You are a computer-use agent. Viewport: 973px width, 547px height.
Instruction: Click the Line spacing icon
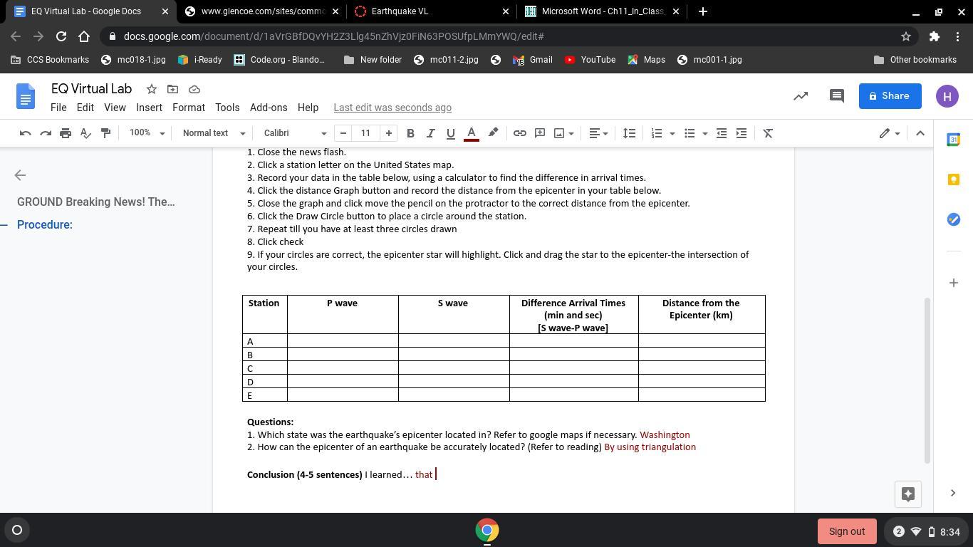[x=629, y=133]
